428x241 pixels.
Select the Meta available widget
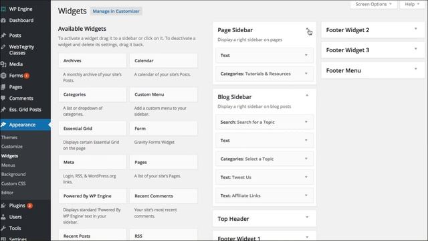[92, 162]
